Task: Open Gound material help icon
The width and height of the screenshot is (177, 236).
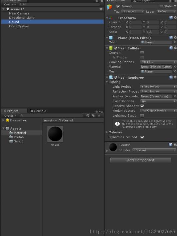Action: coord(171,145)
